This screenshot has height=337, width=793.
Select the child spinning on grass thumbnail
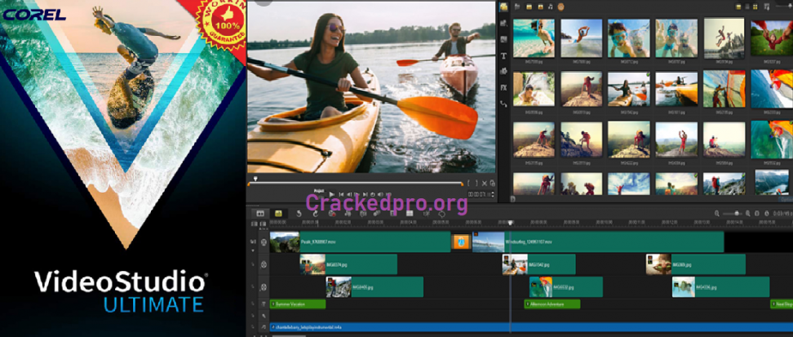pyautogui.click(x=772, y=38)
